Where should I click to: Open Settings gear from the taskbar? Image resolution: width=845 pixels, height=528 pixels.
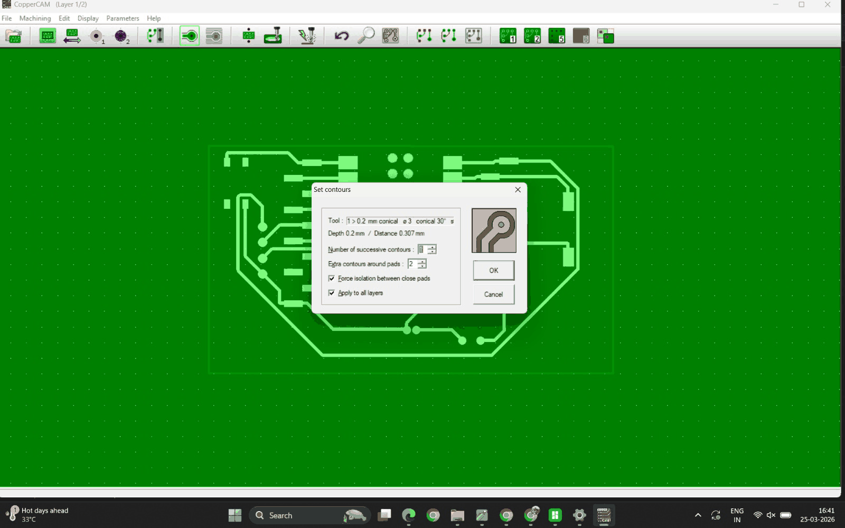579,515
